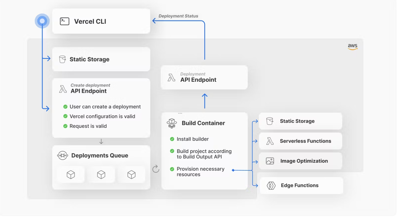
Task: Click the picture icon on Image Optimization
Action: click(x=270, y=161)
